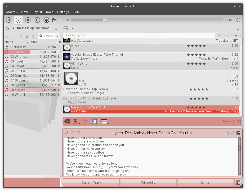
Task: Clear the playlist with the eraser icon
Action: [x=67, y=121]
